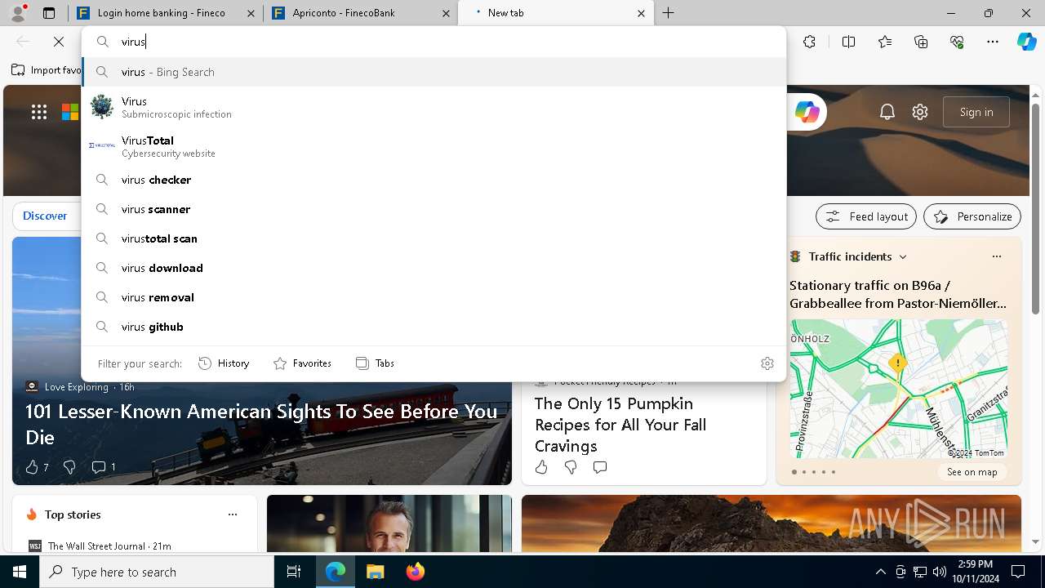
Task: Choose the virus download suggestion
Action: (434, 268)
